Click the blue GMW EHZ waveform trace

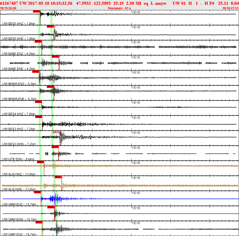pyautogui.click(x=121, y=199)
